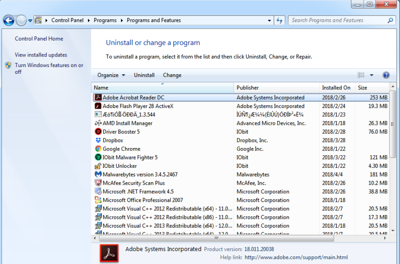
Task: Click the AMD Install Manager icon
Action: point(98,123)
